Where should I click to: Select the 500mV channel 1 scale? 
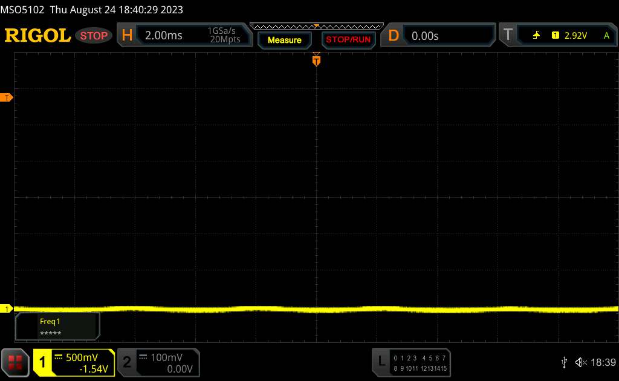click(x=82, y=357)
